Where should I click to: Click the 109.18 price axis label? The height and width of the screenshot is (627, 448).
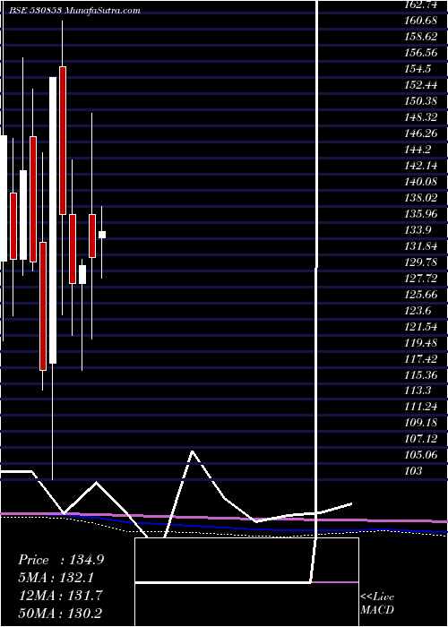(421, 423)
